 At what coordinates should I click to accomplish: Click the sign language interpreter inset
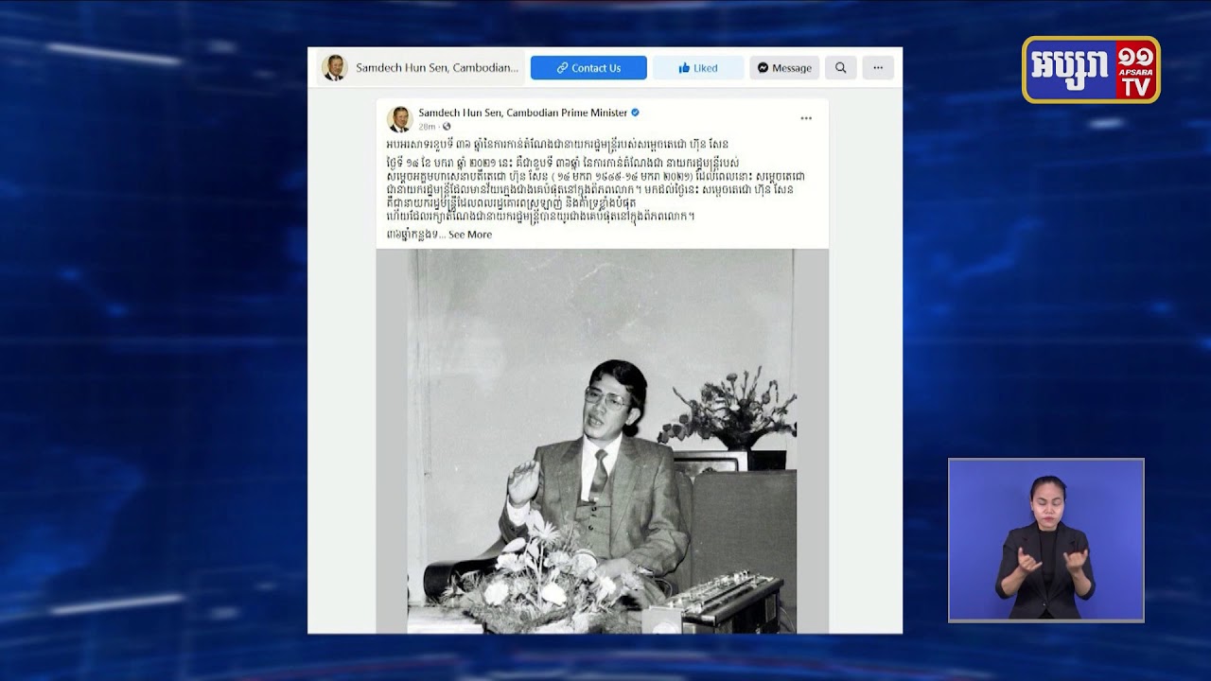1046,540
